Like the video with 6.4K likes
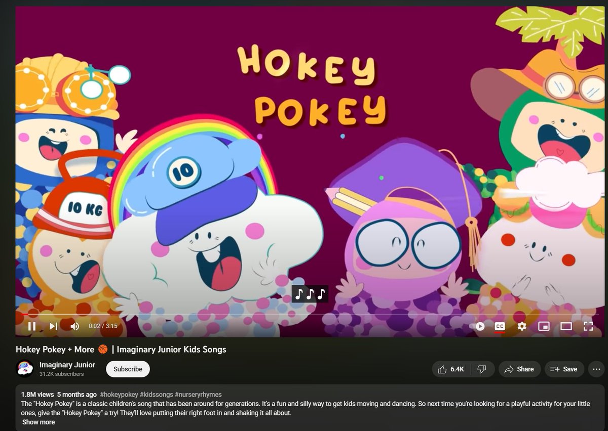 tap(451, 369)
